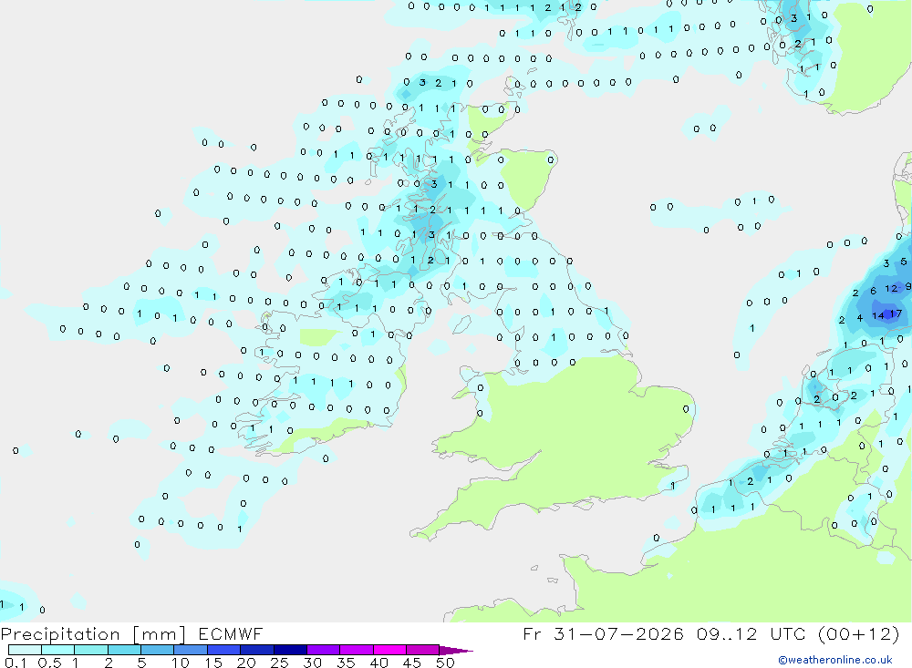
Task: Click the "Precipitation" title word
Action: (x=60, y=633)
